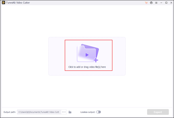
Task: Open the hamburger menu
Action: point(156,3)
